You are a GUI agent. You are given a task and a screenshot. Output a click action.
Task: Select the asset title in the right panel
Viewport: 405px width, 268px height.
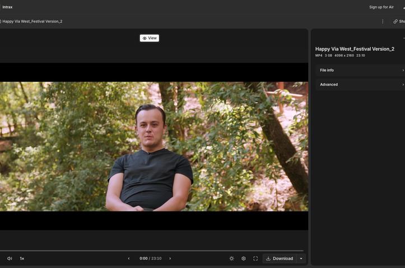(355, 49)
